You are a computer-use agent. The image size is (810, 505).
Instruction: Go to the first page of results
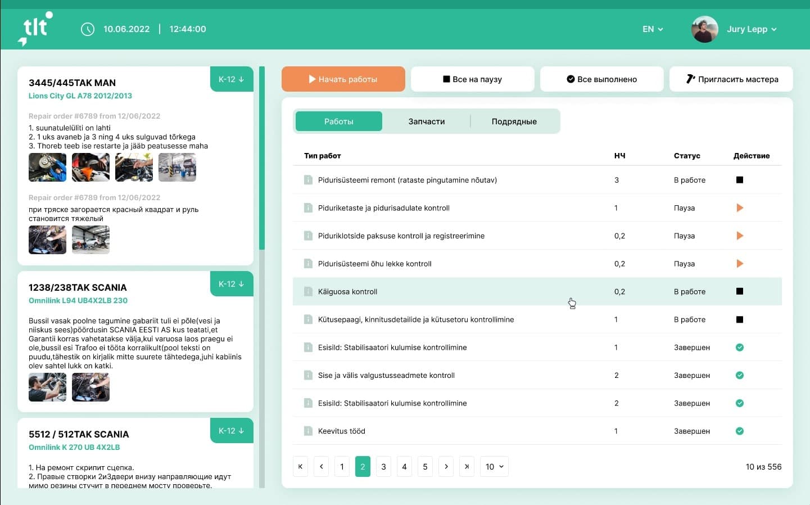[x=300, y=467]
